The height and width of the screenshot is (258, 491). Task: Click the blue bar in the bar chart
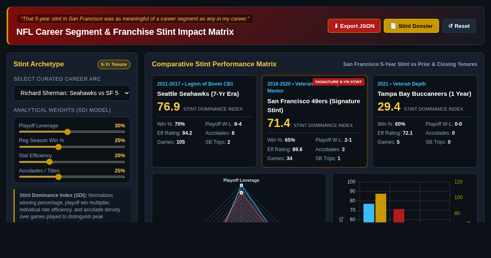369,213
